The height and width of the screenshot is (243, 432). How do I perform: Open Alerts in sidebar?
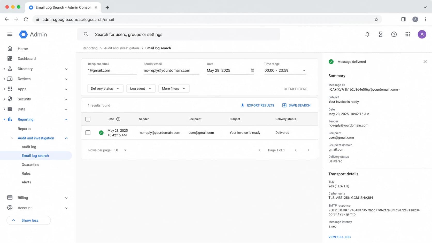(x=26, y=182)
